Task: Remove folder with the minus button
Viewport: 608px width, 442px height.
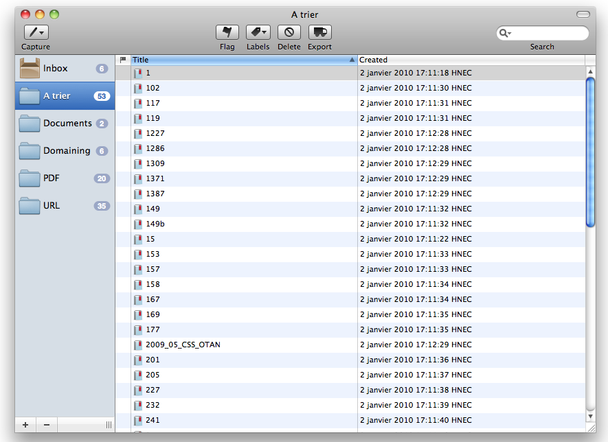Action: pyautogui.click(x=47, y=425)
